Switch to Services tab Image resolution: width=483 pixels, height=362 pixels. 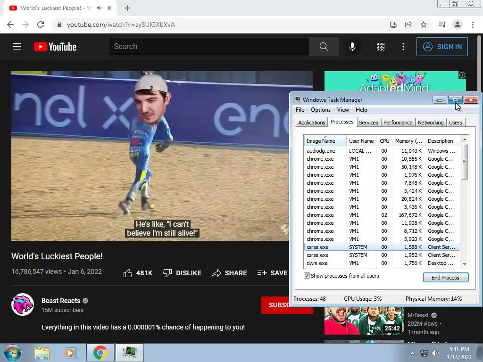(x=368, y=123)
